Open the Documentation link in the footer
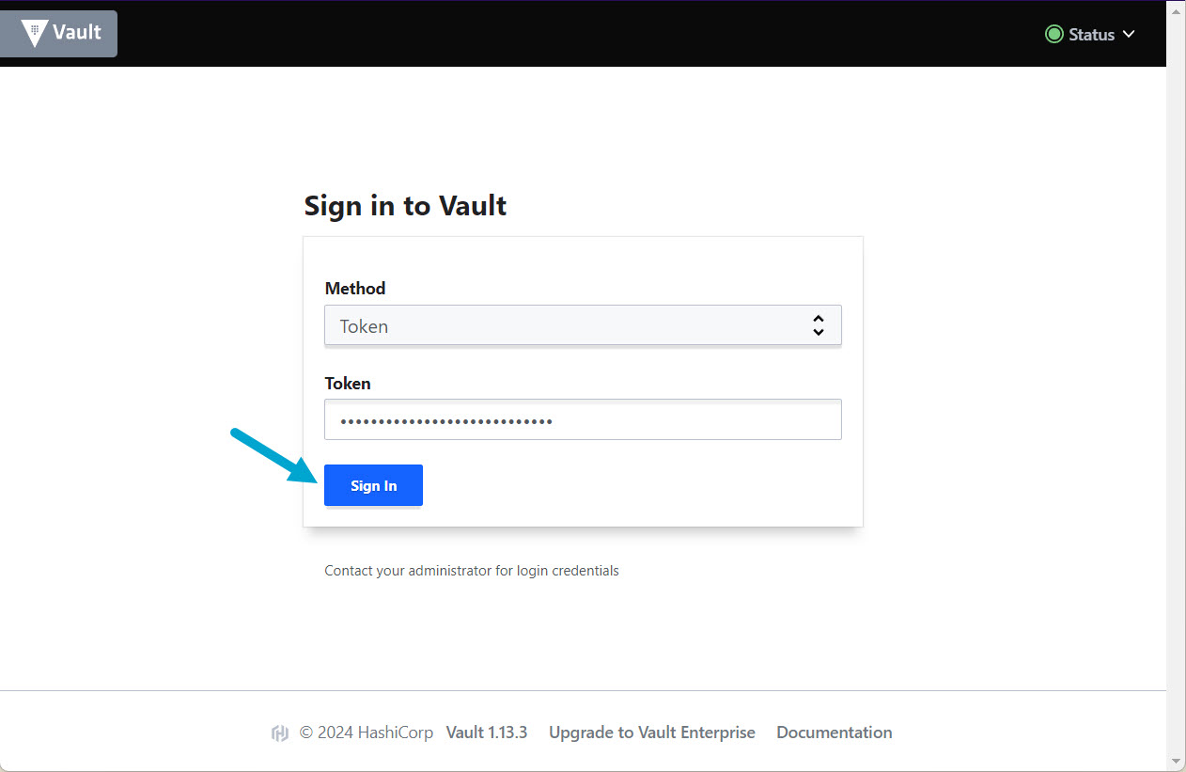1186x772 pixels. point(834,732)
